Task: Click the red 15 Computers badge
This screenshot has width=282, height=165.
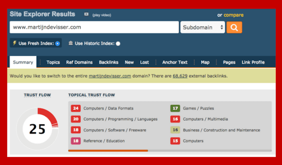Action: (175, 141)
